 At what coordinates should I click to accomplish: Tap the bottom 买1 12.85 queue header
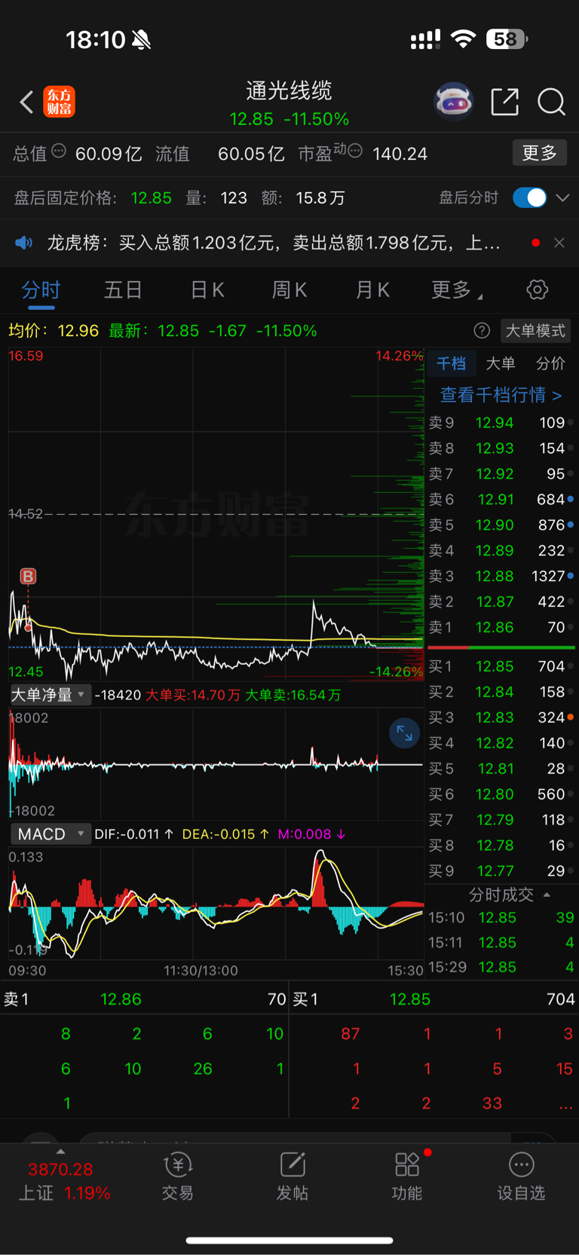(433, 999)
